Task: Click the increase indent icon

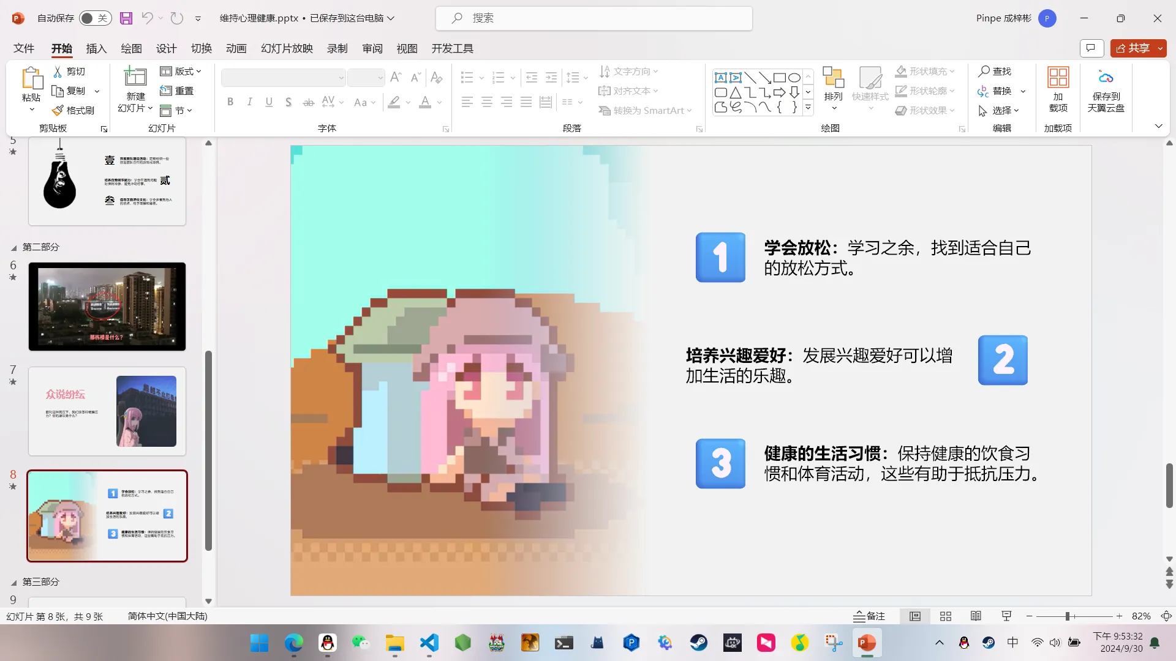Action: coord(551,78)
